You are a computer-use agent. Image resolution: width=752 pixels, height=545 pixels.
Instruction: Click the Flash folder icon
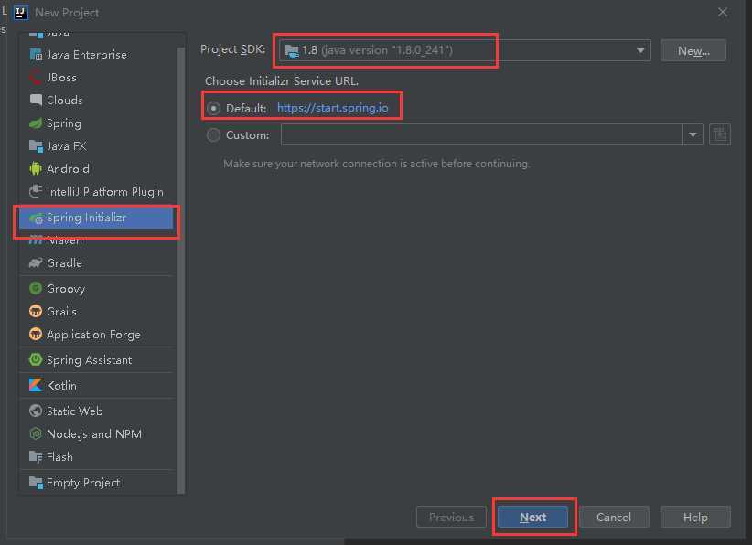click(x=36, y=457)
